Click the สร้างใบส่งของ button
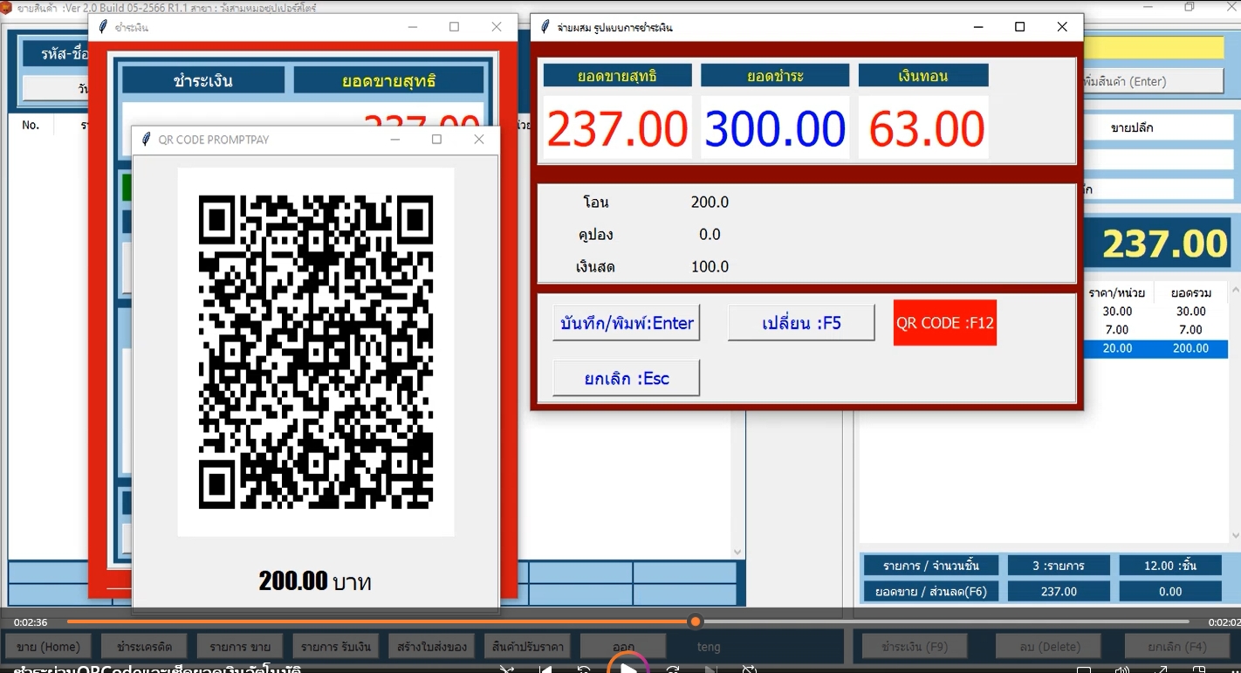Image resolution: width=1241 pixels, height=673 pixels. tap(431, 647)
